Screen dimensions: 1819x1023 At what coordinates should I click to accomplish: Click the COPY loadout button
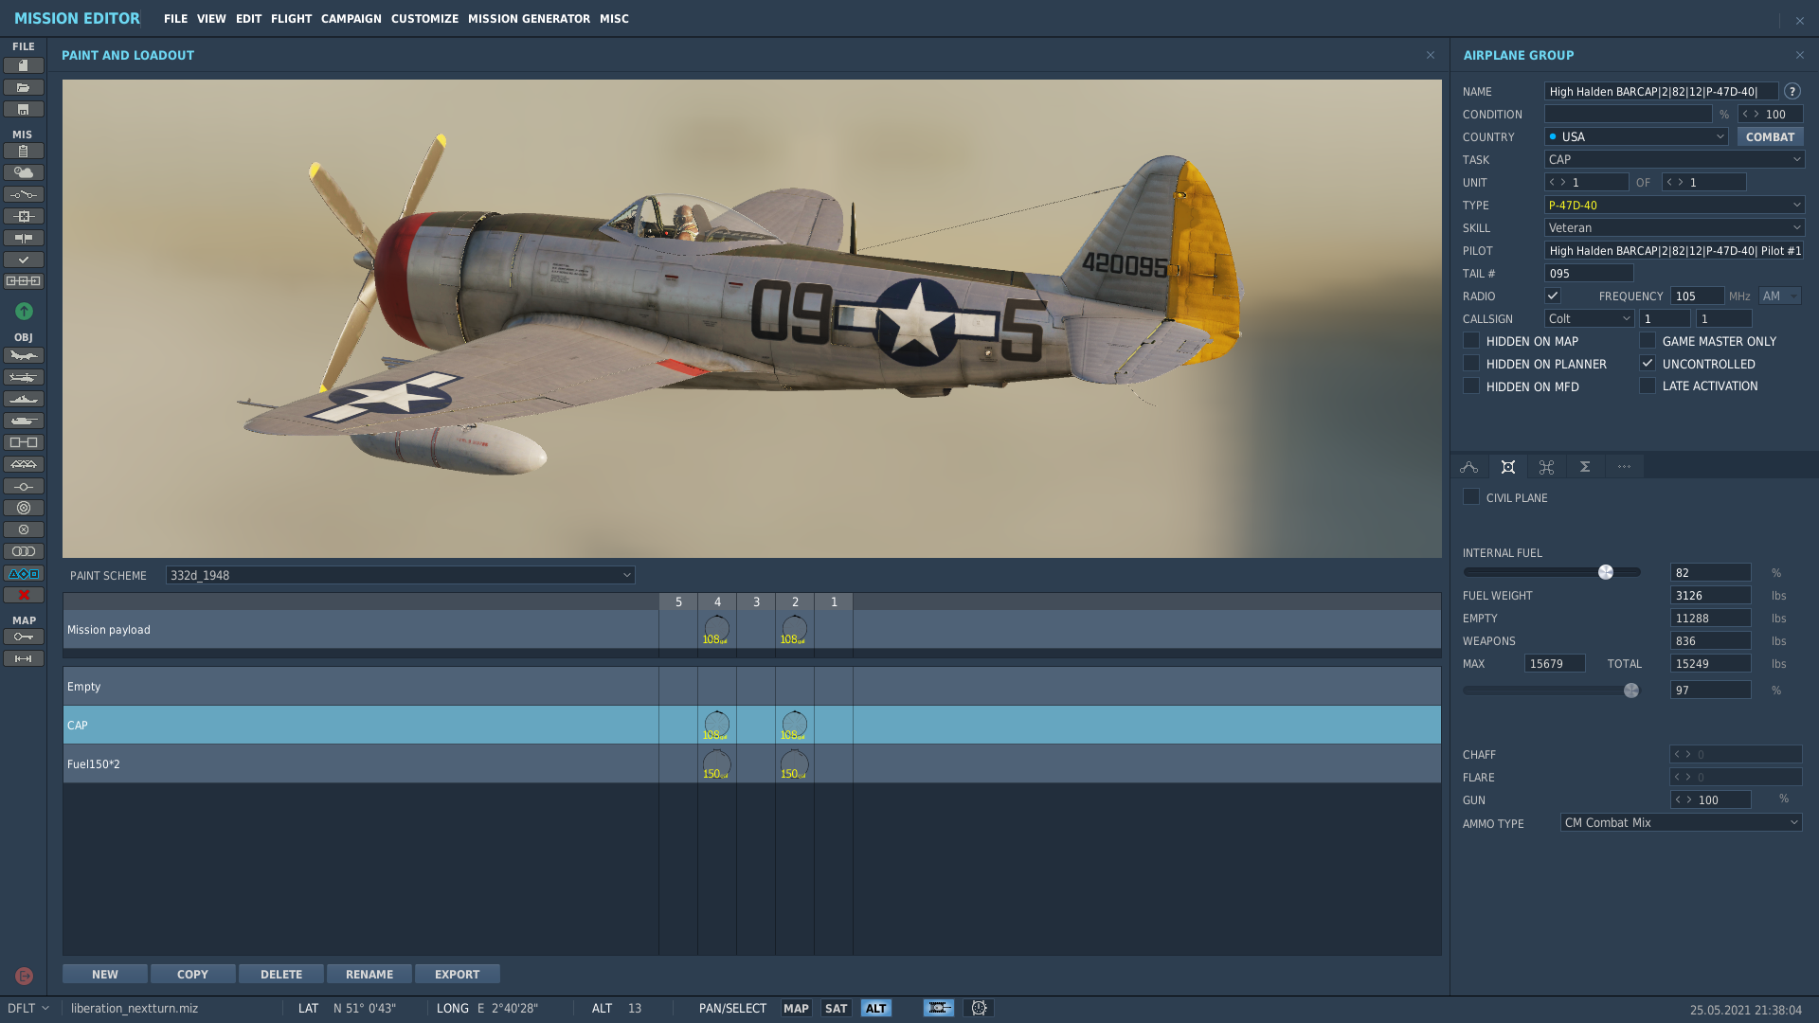click(192, 974)
